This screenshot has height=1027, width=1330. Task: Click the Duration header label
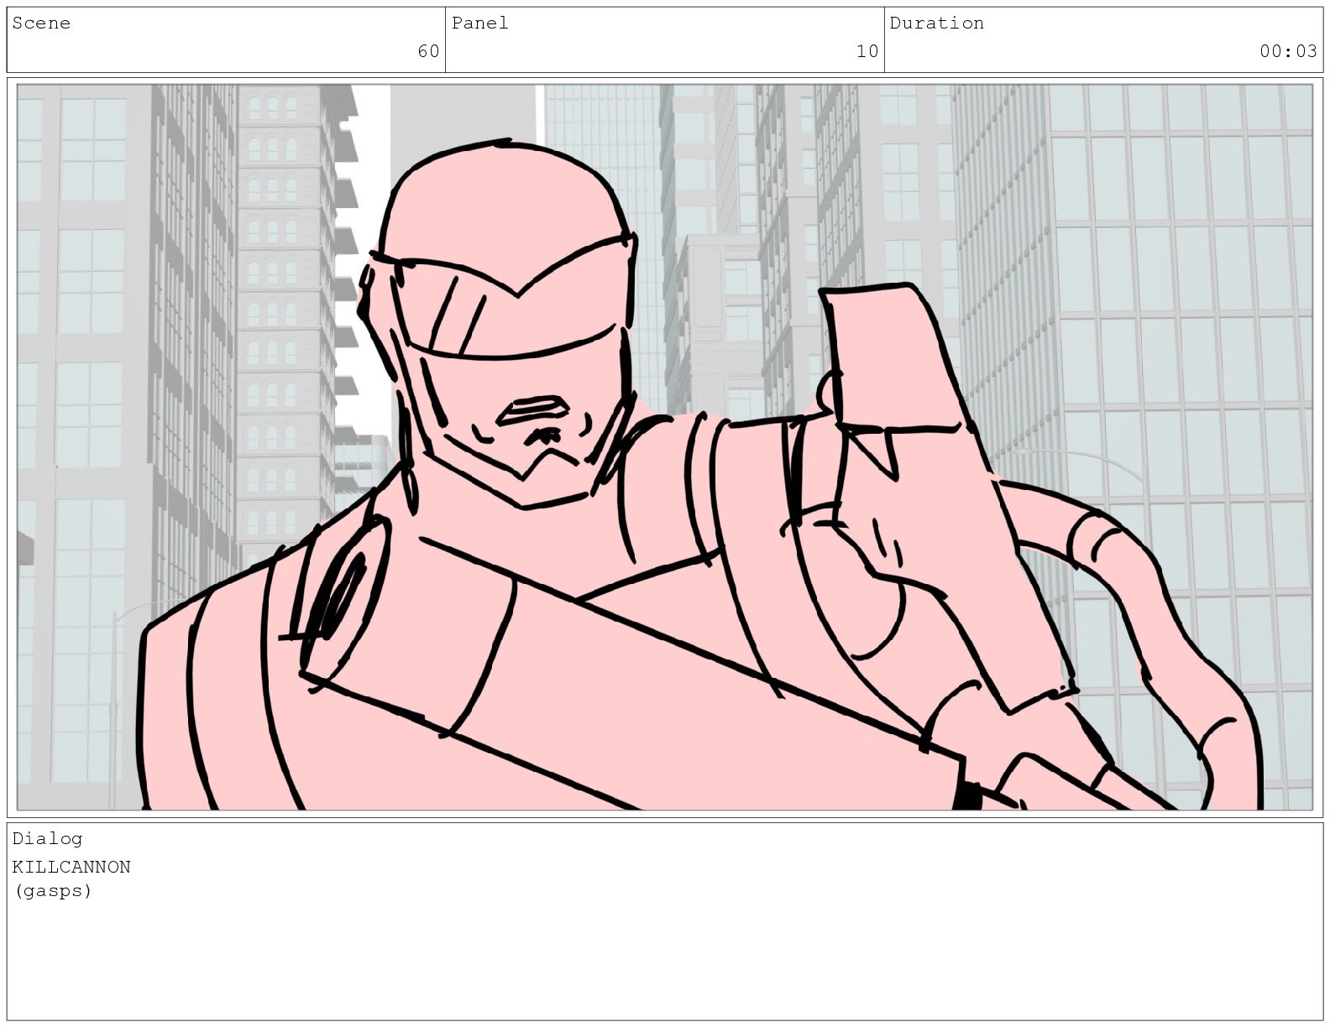click(x=936, y=23)
